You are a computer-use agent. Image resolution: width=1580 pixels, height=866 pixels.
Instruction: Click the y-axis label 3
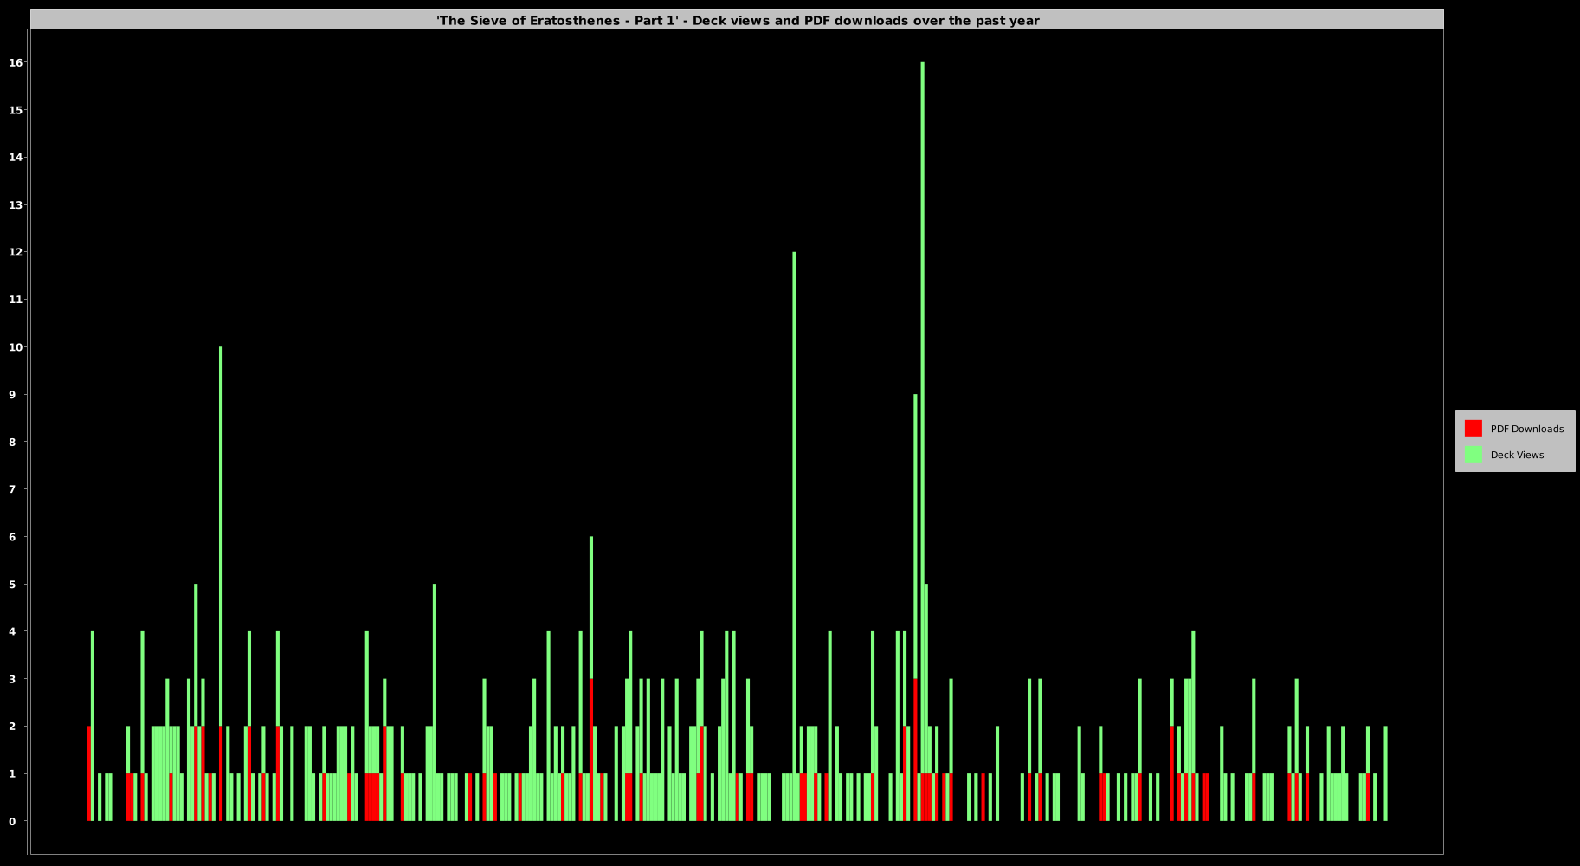(12, 679)
